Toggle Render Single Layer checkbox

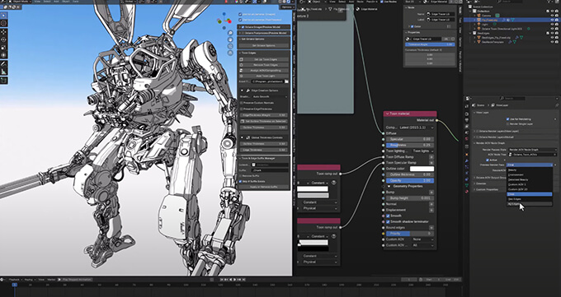point(507,123)
